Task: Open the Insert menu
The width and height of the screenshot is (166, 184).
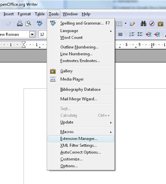Action: [9, 14]
